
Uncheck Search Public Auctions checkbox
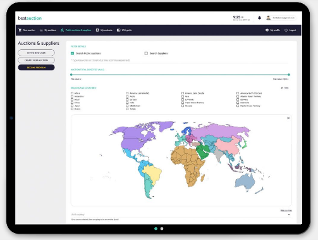coord(73,53)
